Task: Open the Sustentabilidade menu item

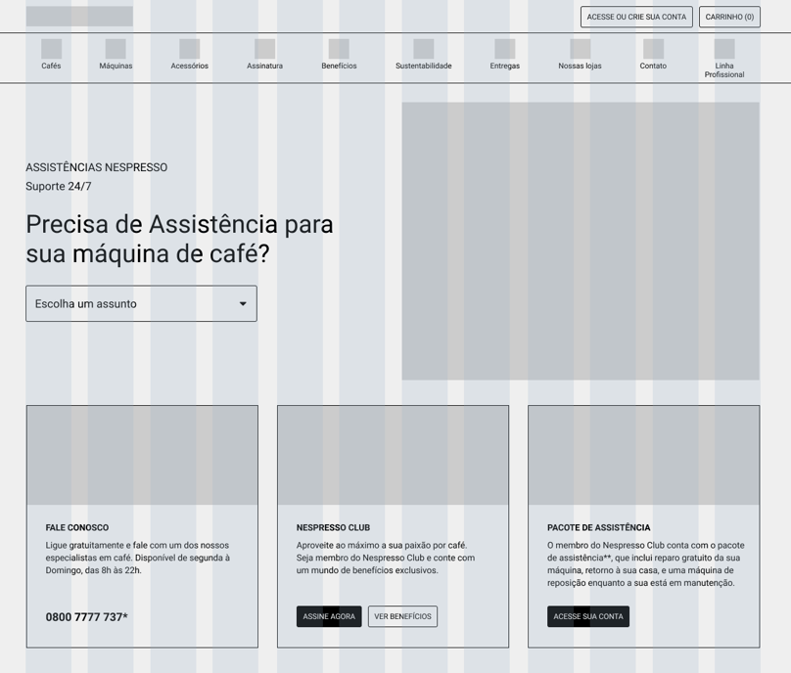Action: point(424,66)
